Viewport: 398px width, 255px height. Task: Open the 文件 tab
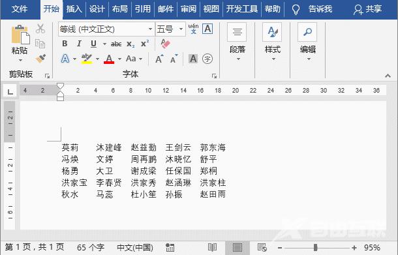tap(20, 9)
